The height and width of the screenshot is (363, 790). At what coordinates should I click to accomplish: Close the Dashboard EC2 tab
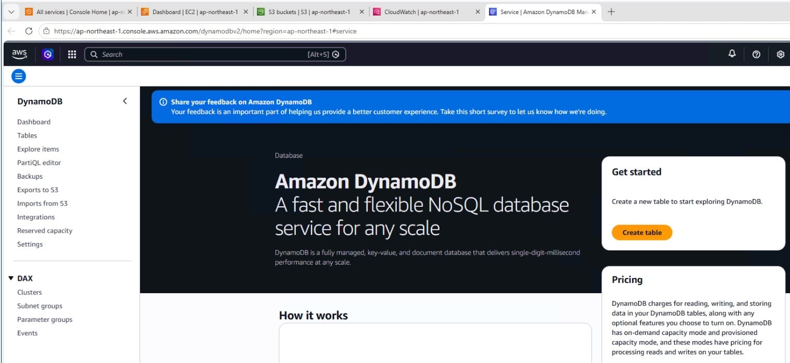tap(245, 12)
